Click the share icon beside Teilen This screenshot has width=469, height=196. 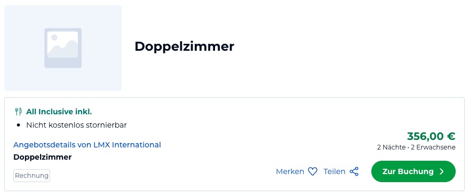click(354, 171)
